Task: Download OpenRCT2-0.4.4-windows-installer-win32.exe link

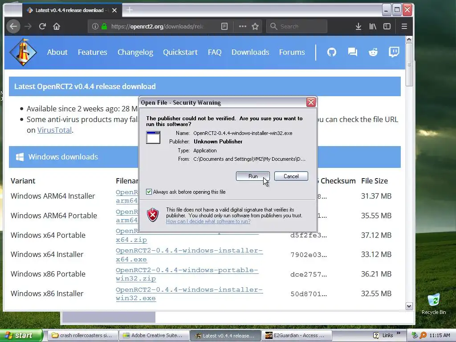Action: [x=189, y=294]
